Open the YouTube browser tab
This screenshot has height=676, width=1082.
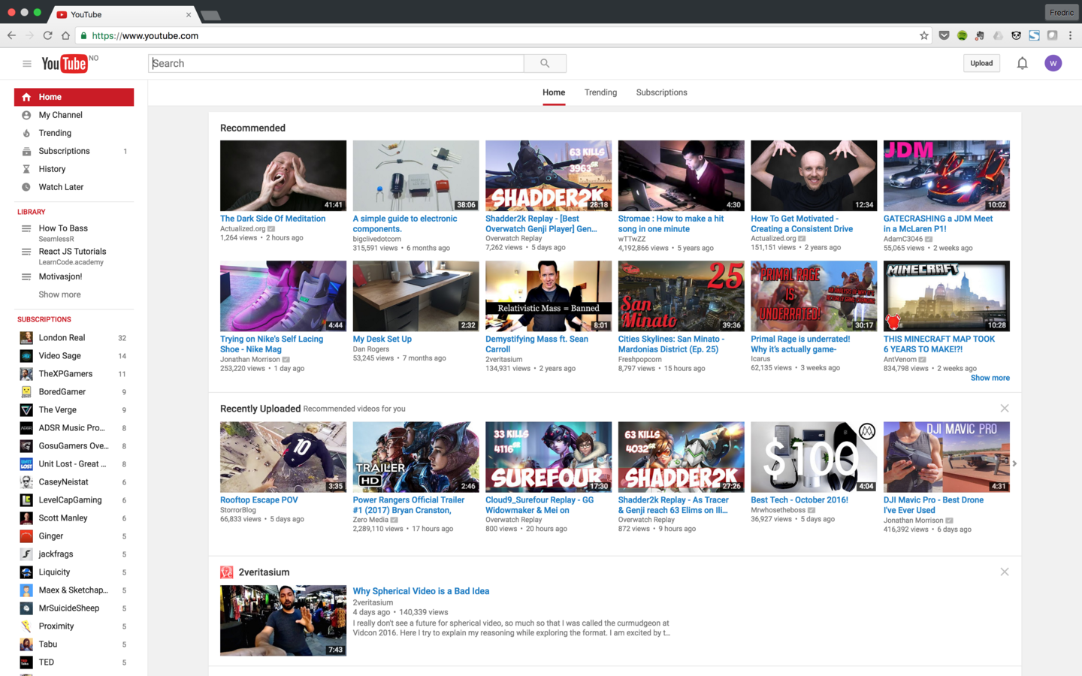pyautogui.click(x=124, y=14)
